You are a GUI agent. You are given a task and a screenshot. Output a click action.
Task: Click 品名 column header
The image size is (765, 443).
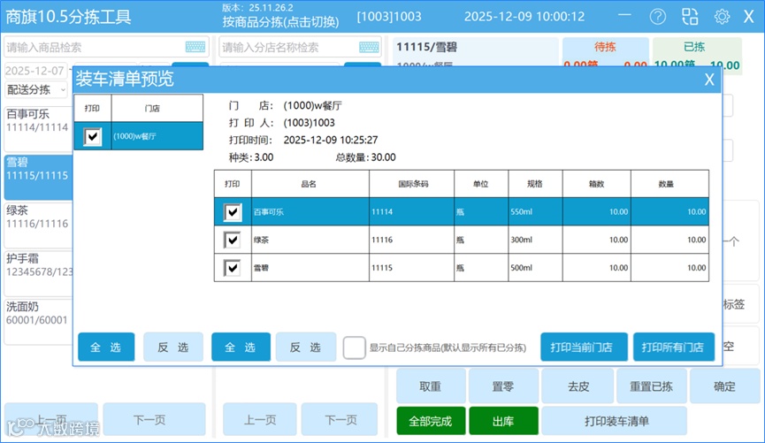(310, 184)
